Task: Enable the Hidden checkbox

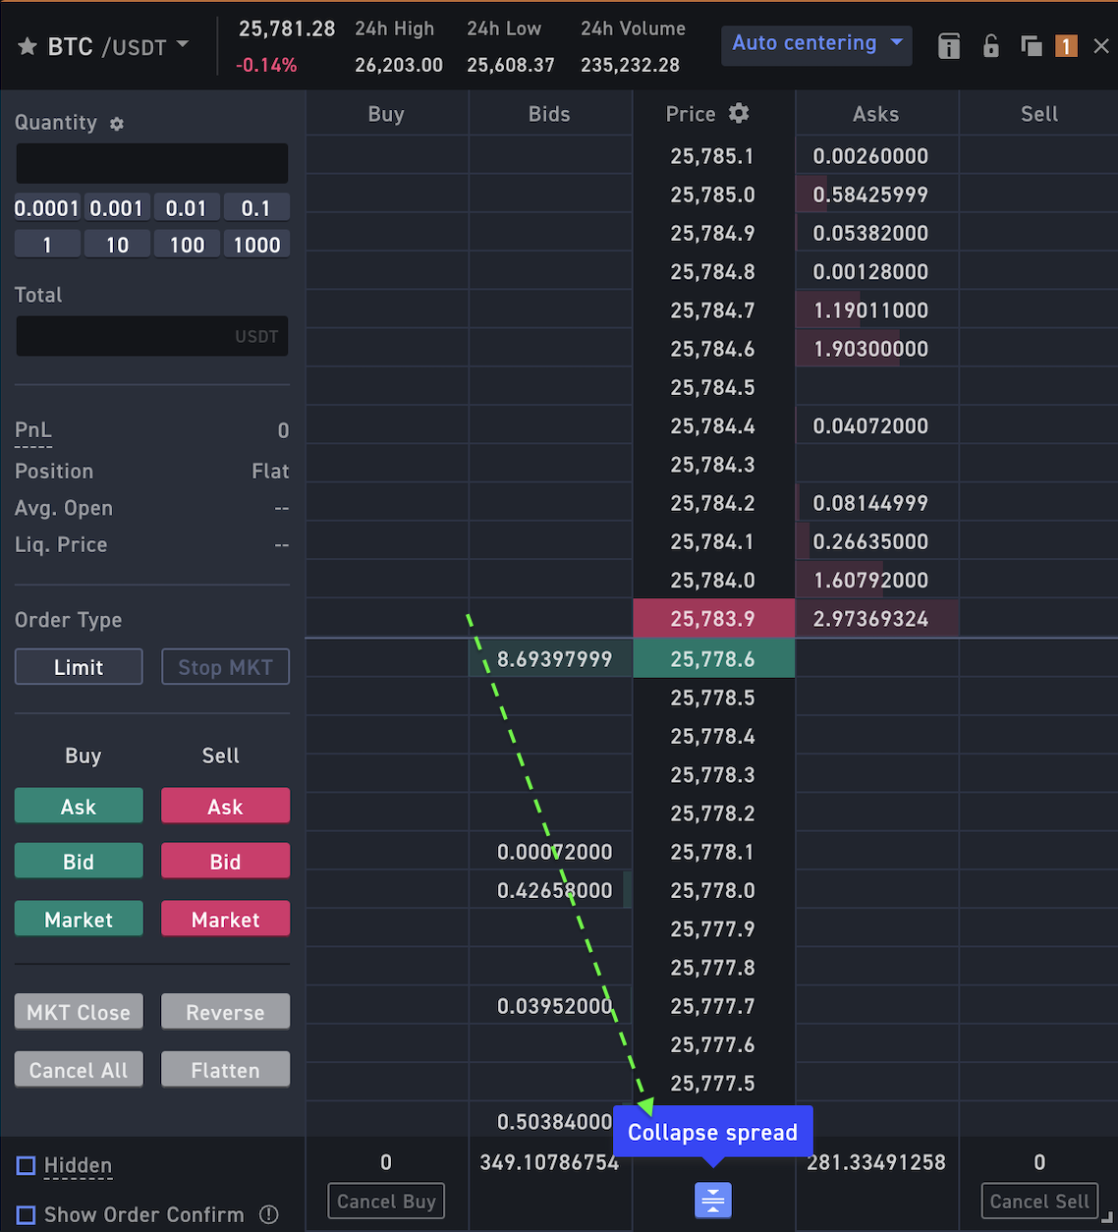Action: tap(26, 1165)
